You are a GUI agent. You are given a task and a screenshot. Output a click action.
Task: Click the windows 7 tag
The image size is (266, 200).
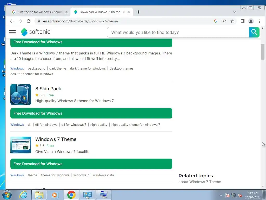81,175
